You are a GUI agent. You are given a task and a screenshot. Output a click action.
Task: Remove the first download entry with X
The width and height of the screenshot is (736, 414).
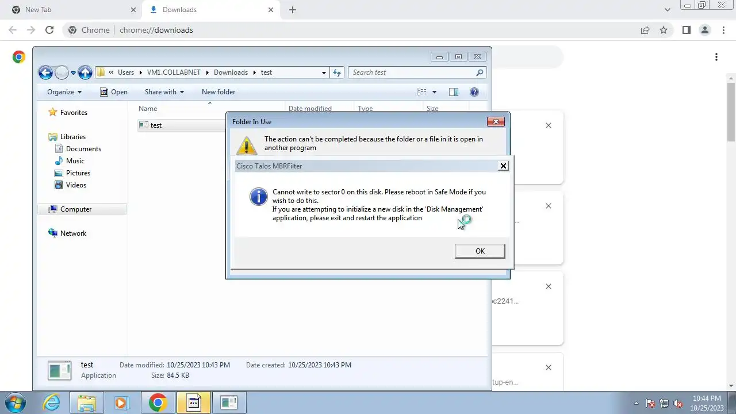click(x=549, y=125)
